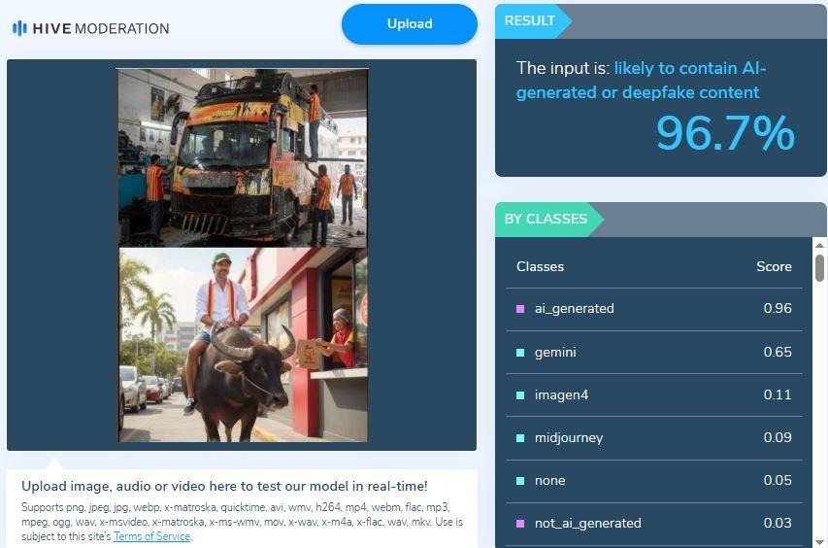The image size is (828, 548).
Task: Click the imagen4 class color marker
Action: 521,394
